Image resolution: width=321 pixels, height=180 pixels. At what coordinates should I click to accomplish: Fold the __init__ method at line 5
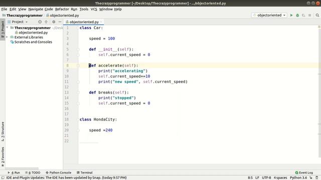click(78, 49)
